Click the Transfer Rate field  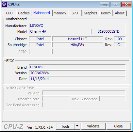pyautogui.click(x=56, y=99)
